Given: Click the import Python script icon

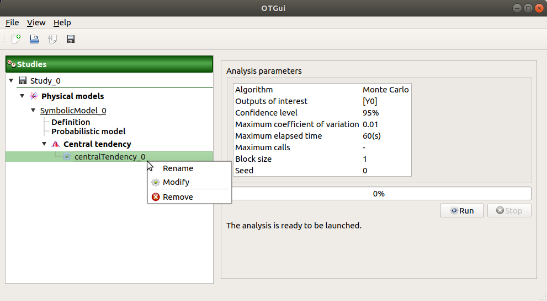Looking at the screenshot, I should (x=52, y=39).
